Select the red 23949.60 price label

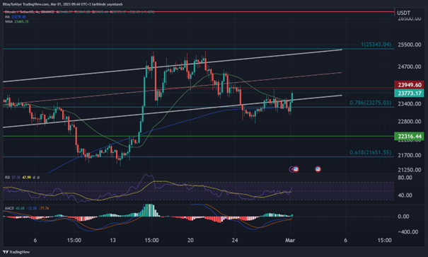[x=409, y=85]
